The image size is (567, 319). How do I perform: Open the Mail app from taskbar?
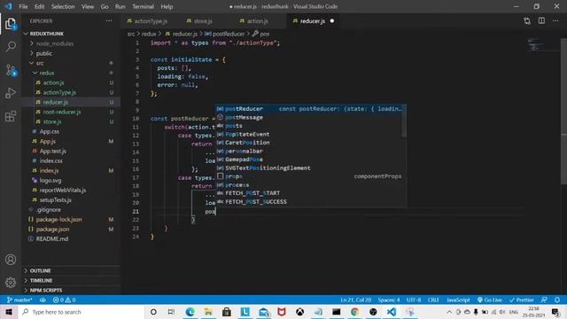264,312
